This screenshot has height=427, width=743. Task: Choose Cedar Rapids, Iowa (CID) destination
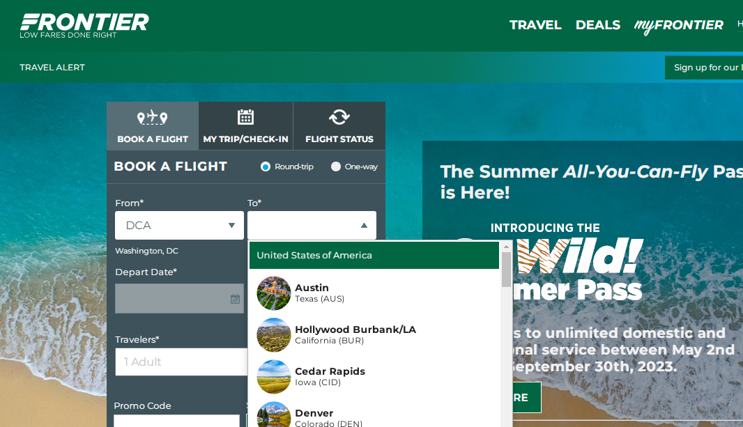(374, 376)
